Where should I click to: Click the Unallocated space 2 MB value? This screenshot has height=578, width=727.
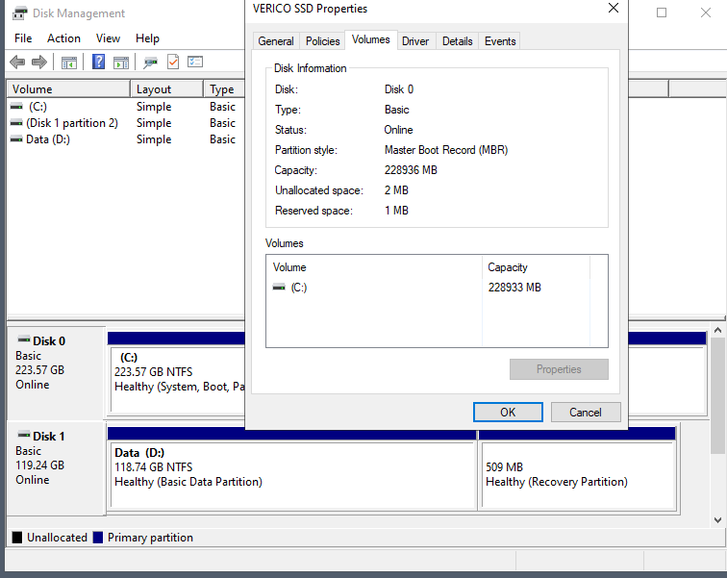pos(396,190)
